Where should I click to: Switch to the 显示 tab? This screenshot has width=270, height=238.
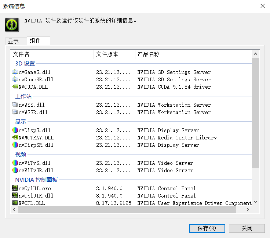tap(16, 41)
